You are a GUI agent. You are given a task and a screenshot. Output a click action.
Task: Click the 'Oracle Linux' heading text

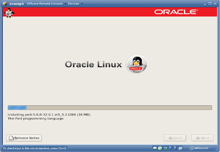pyautogui.click(x=94, y=64)
